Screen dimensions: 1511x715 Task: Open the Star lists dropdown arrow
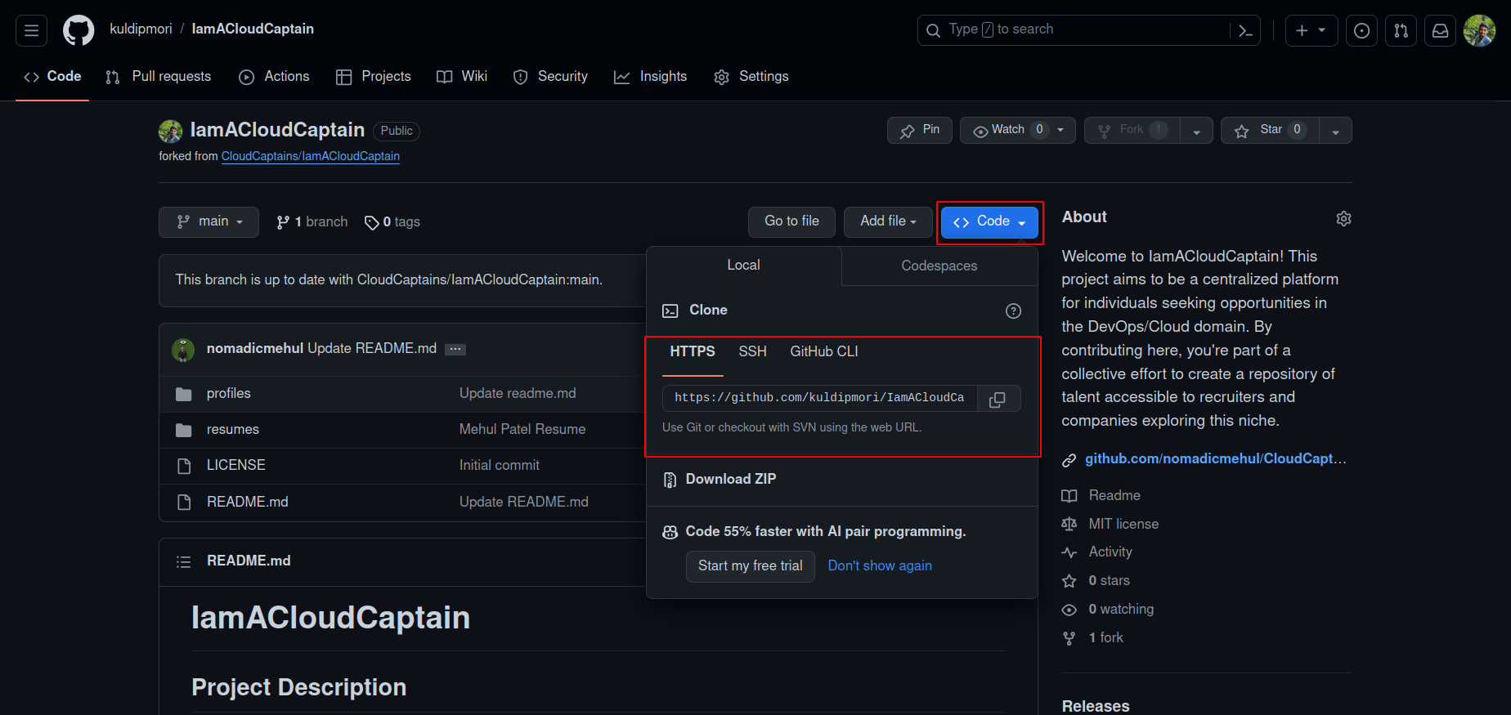coord(1335,131)
